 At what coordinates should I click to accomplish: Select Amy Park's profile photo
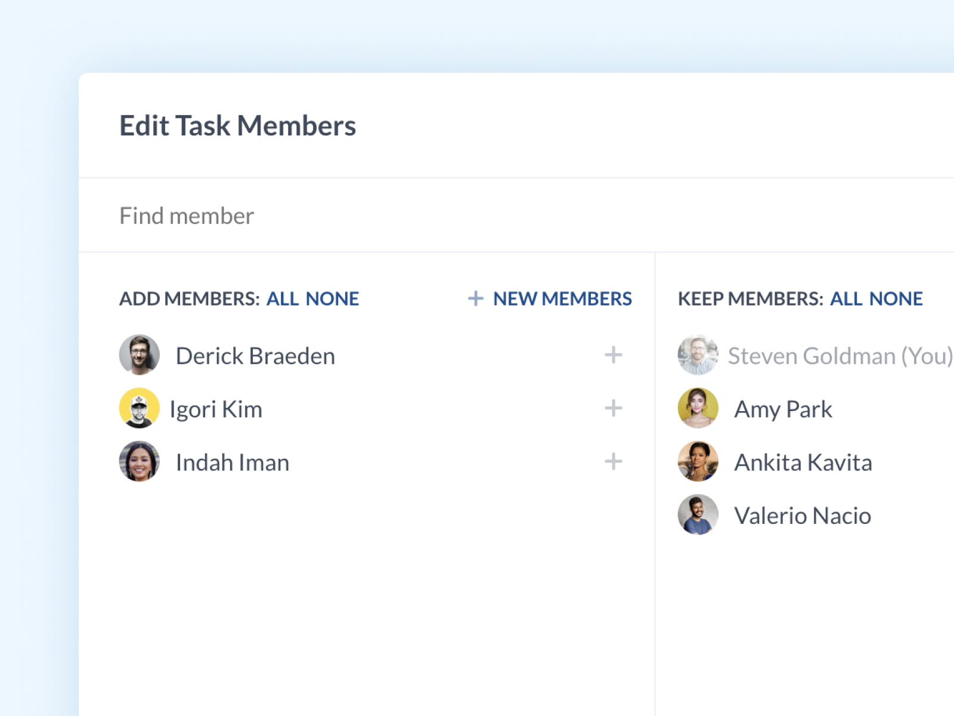(x=698, y=409)
